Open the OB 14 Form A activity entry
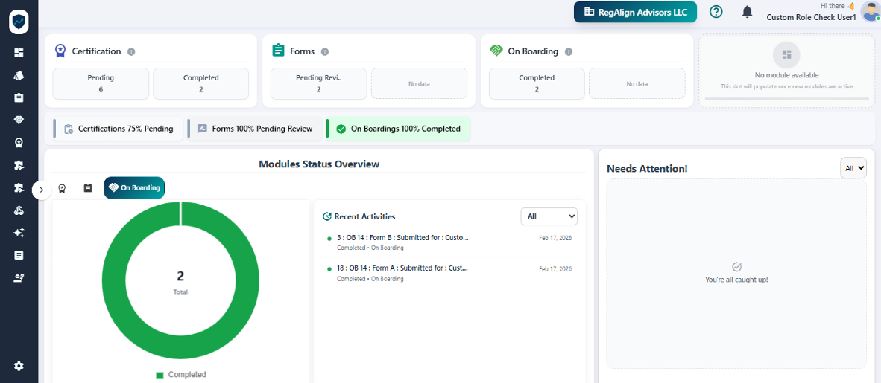This screenshot has height=383, width=881. pos(449,272)
